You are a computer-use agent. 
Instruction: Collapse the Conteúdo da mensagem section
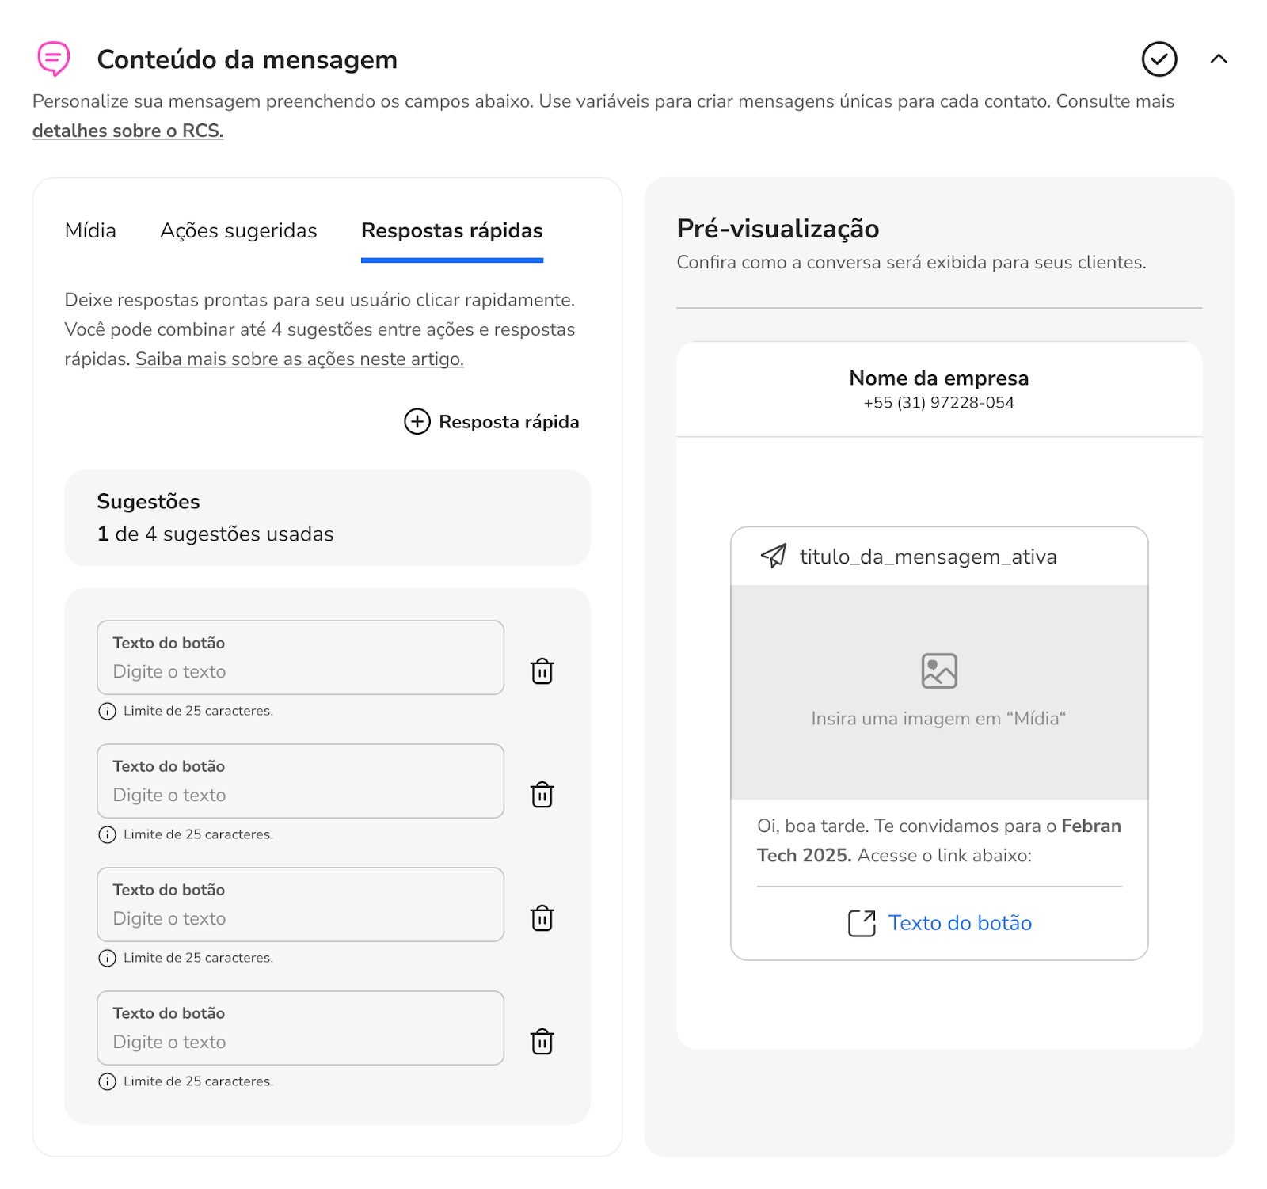click(1219, 59)
